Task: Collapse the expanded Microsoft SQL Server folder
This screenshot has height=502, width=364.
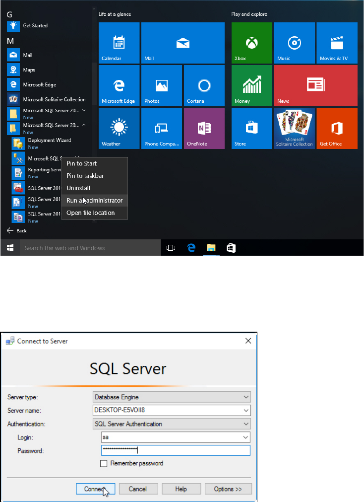Action: coord(84,125)
